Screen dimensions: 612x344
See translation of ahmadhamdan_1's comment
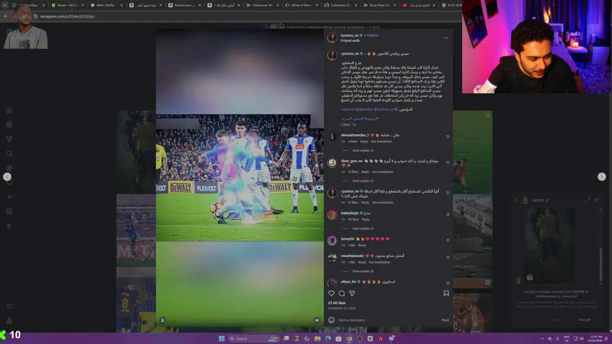(381, 141)
